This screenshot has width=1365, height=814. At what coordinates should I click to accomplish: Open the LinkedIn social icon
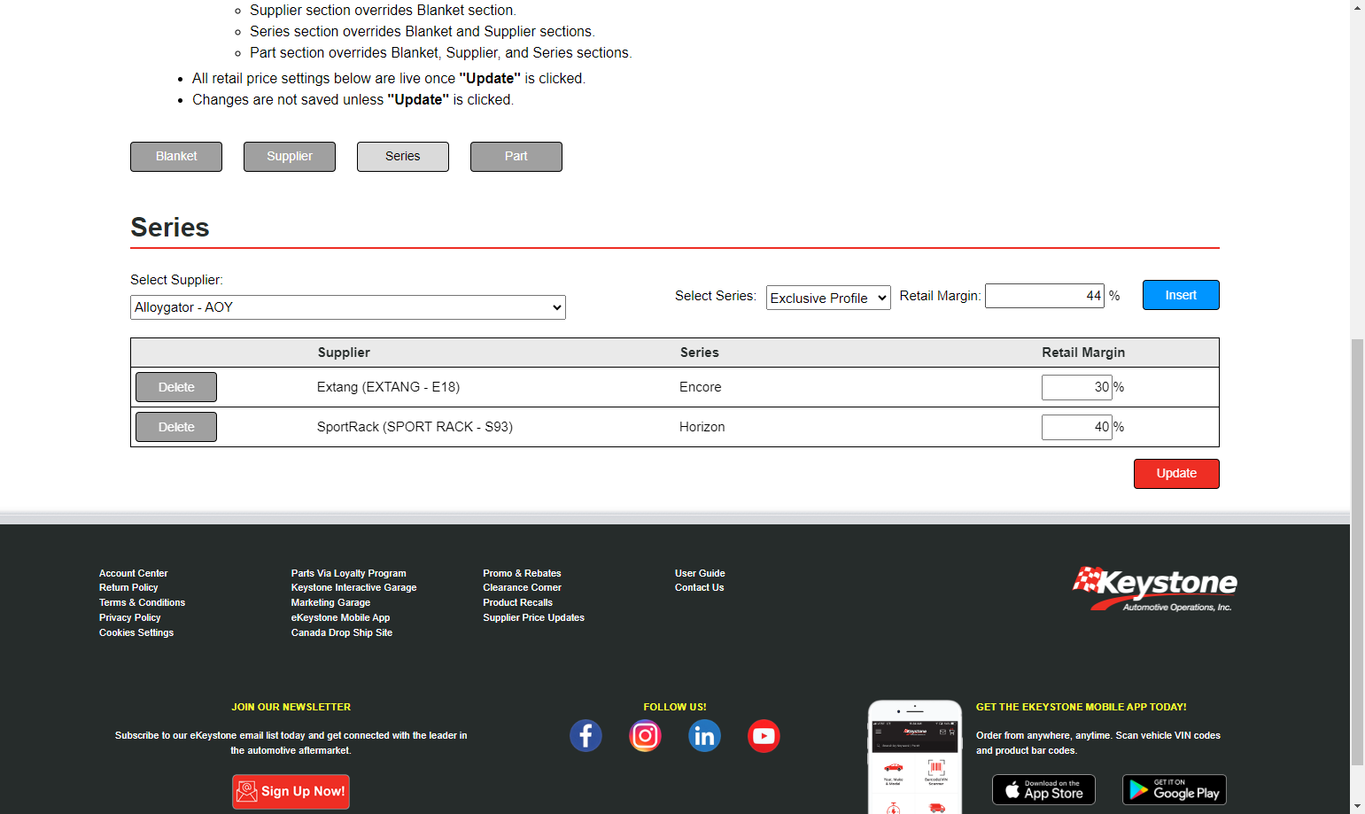(x=704, y=736)
